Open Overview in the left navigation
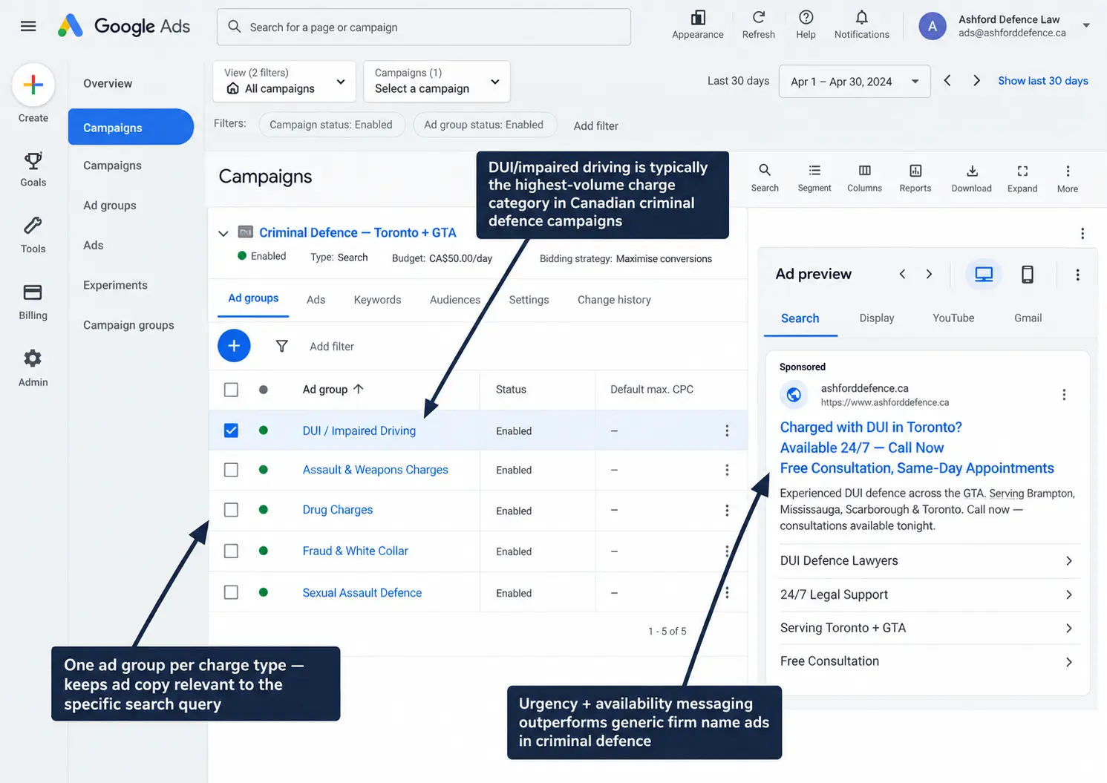 108,83
